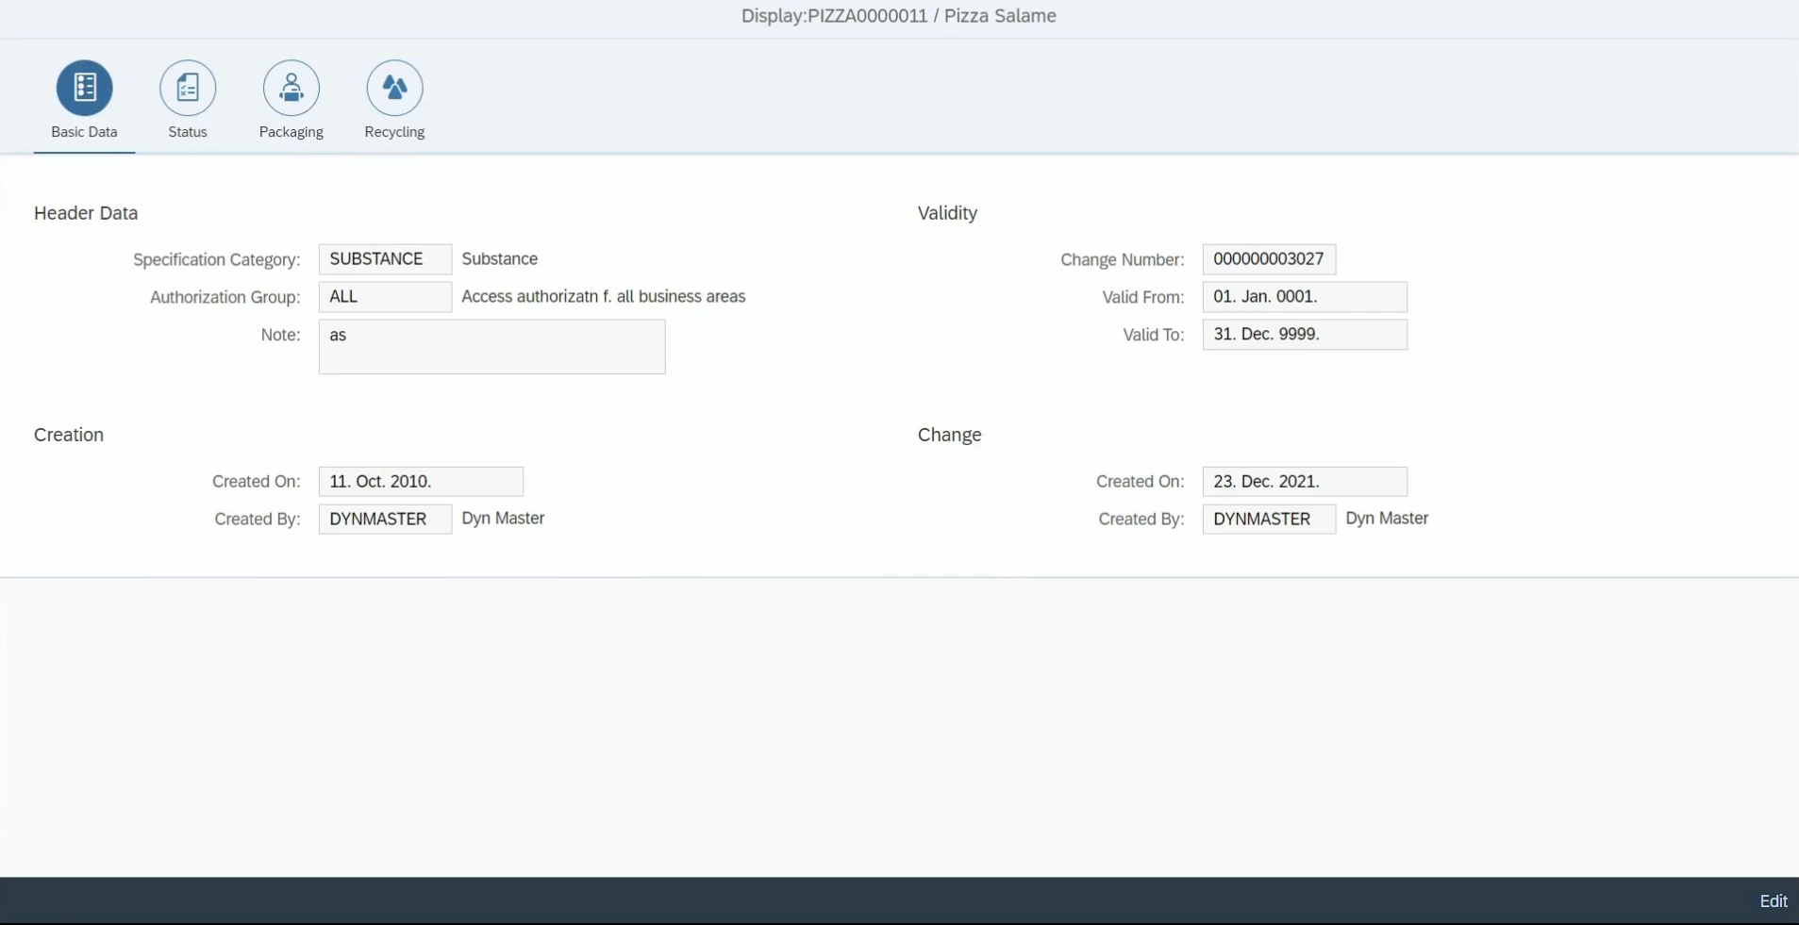This screenshot has width=1799, height=925.
Task: Select the Recycling tab label
Action: (394, 132)
